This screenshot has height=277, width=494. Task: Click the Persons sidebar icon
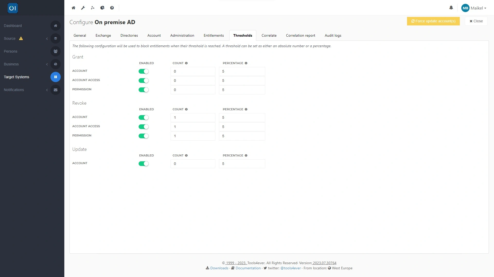55,51
